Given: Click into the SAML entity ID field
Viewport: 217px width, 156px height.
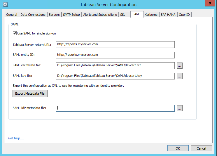Looking at the screenshot, I should coord(115,55).
